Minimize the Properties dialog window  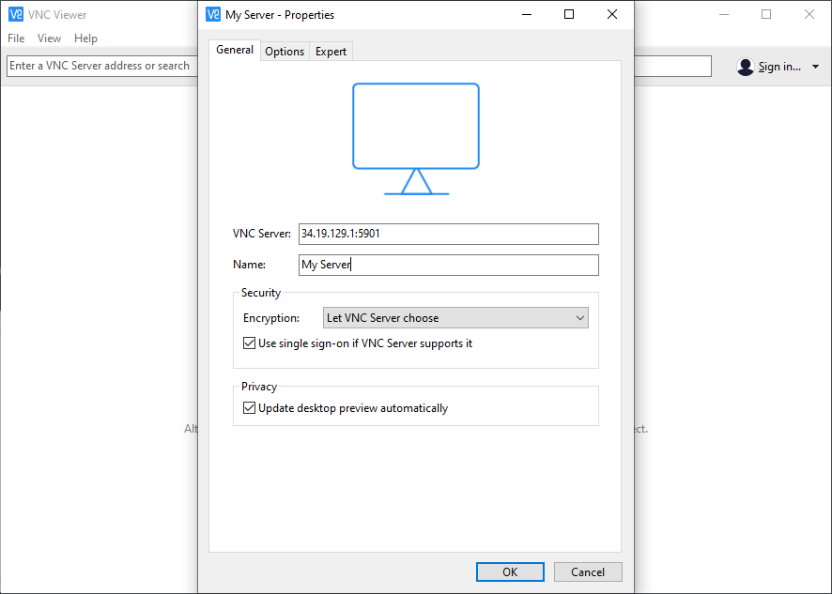pyautogui.click(x=527, y=14)
